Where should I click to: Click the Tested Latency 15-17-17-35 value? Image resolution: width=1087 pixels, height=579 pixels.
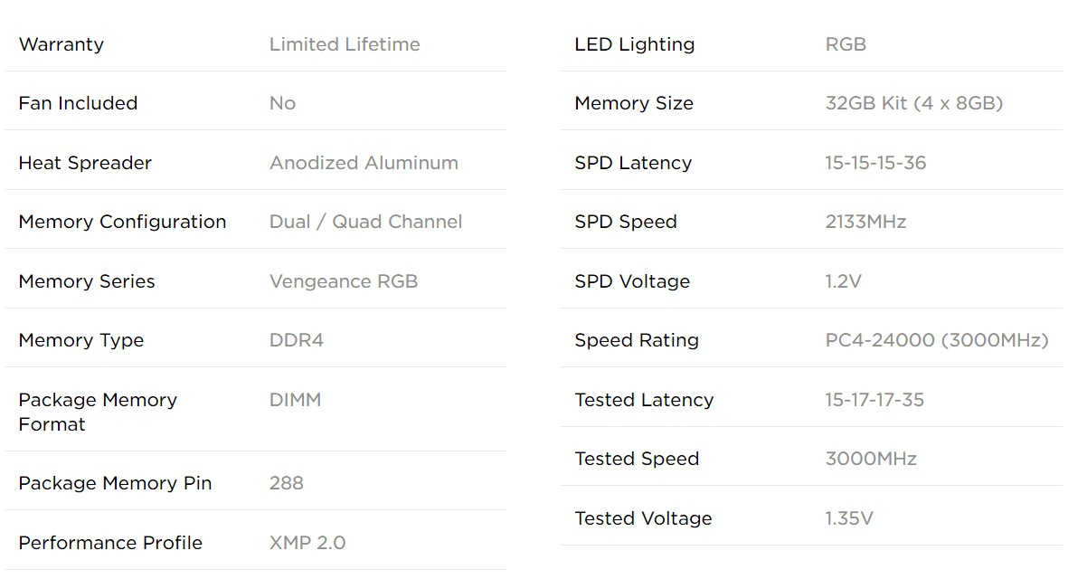click(x=874, y=400)
